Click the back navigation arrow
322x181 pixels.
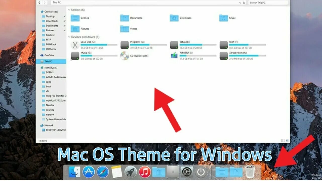(39, 3)
